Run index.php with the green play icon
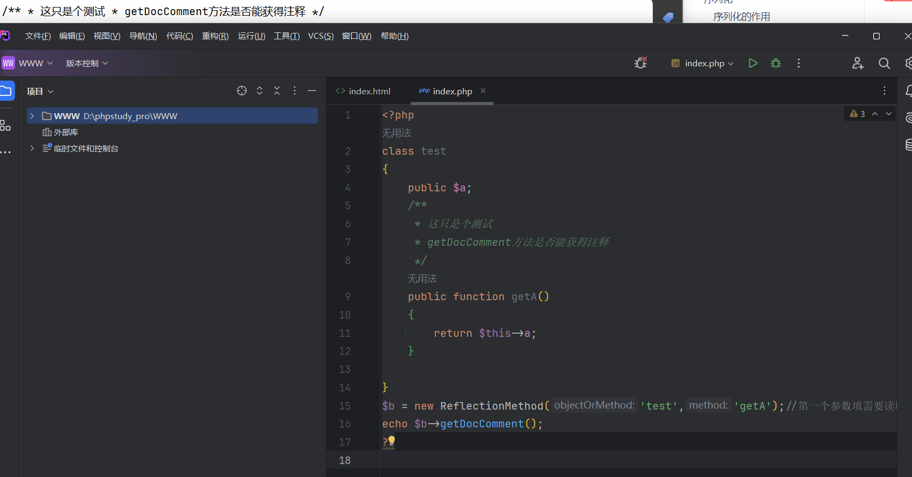Screen dimensions: 912x477 tap(753, 63)
